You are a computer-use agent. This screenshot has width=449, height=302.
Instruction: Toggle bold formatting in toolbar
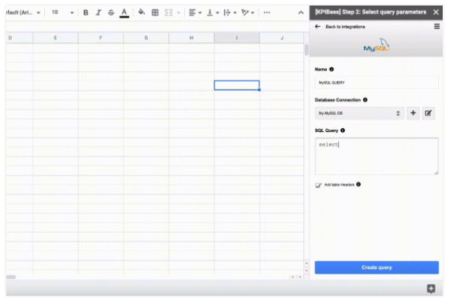[86, 13]
